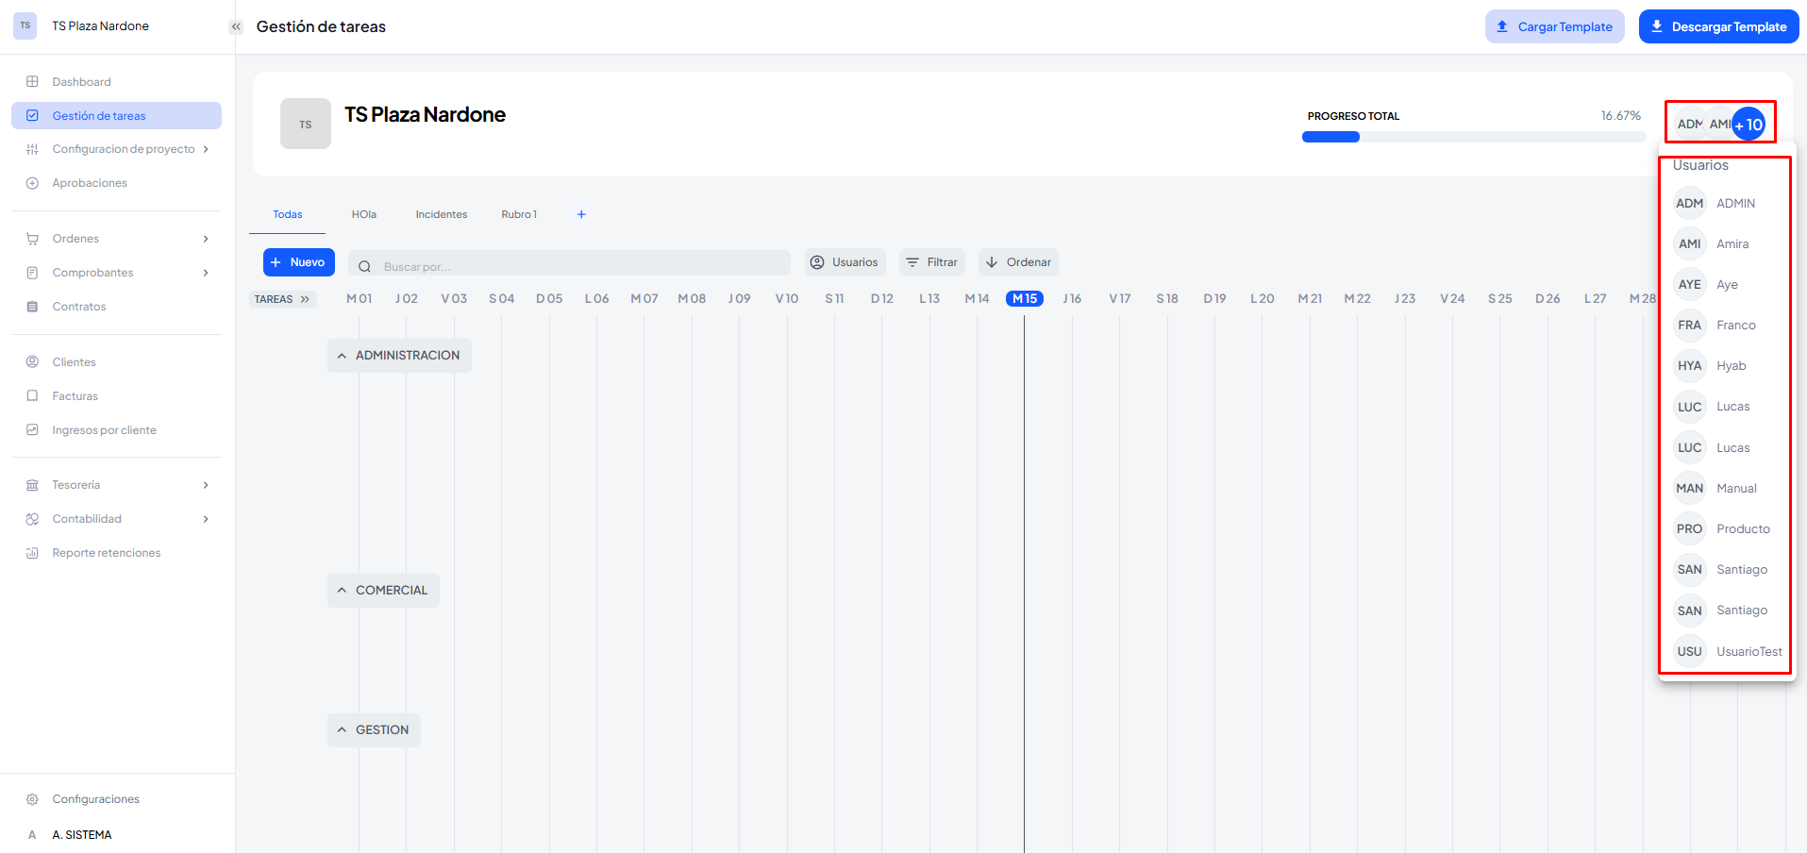Click the Nuevo button
This screenshot has height=853, width=1807.
coord(298,262)
